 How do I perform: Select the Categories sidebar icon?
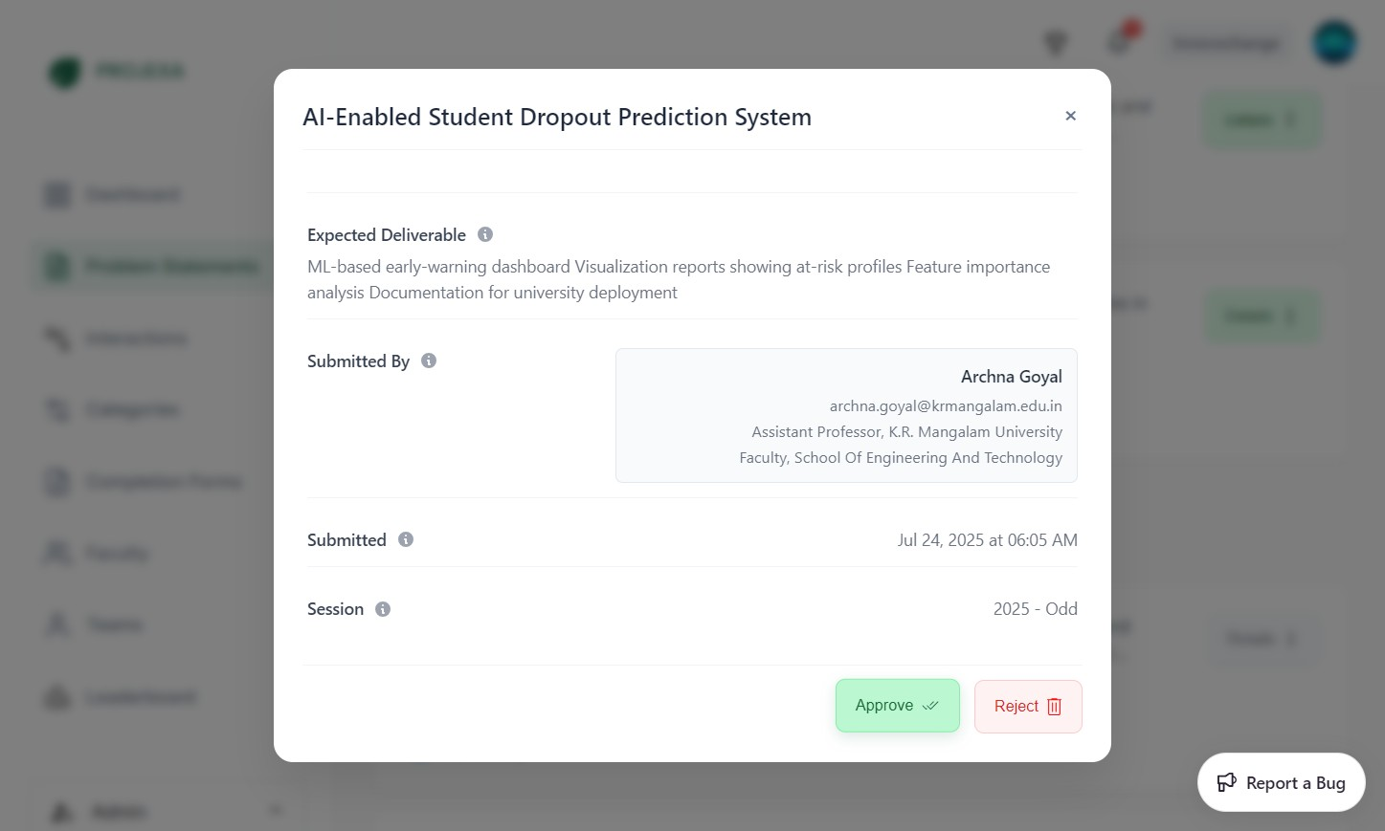coord(57,409)
